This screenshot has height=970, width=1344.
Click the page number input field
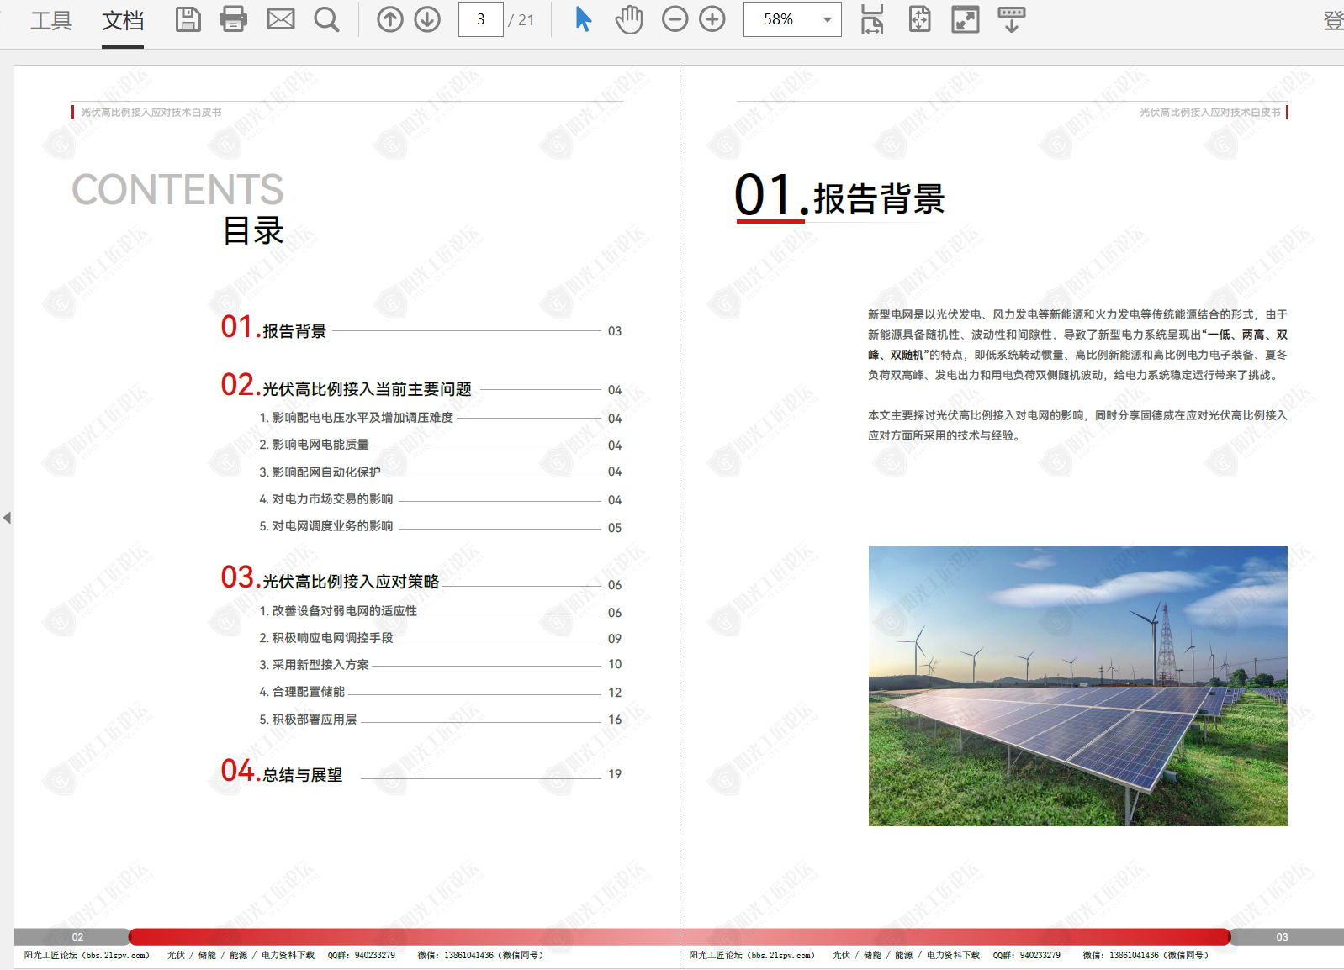coord(480,19)
